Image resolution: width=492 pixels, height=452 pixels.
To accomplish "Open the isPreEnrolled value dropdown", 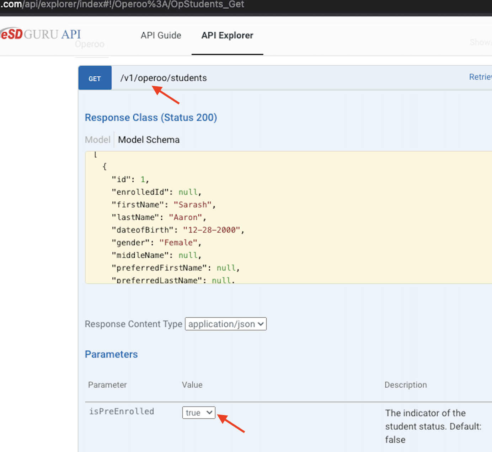I will tap(199, 413).
